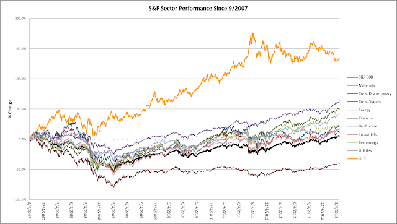Click the 0.0% axis label
Screen dimensions: 397x224
click(x=22, y=139)
